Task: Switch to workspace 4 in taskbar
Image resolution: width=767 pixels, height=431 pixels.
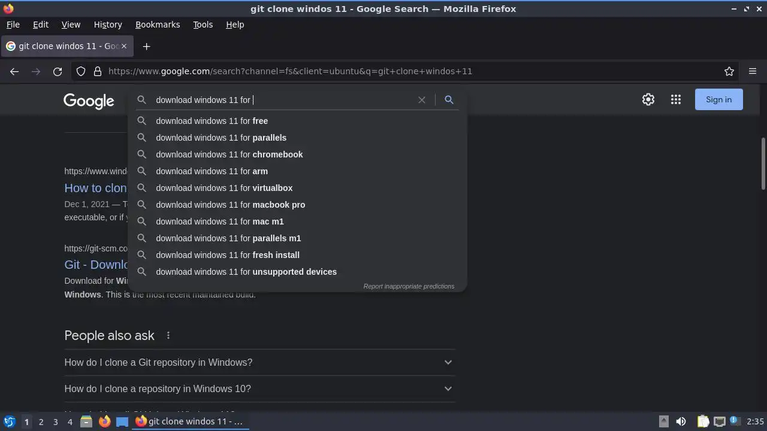Action: 70,421
